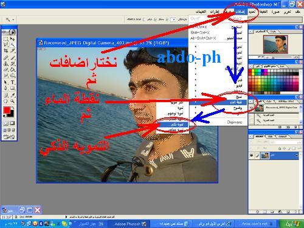Select the Move tool

pos(13,39)
